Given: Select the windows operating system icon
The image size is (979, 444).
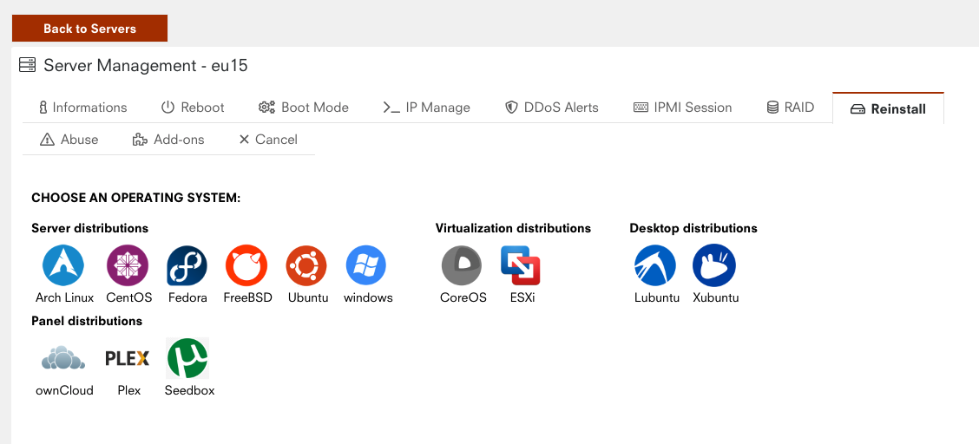Looking at the screenshot, I should (x=366, y=265).
